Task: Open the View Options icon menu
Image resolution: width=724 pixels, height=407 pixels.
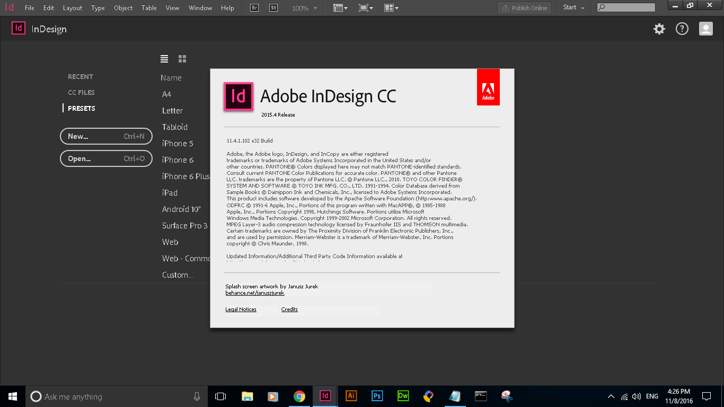Action: (x=340, y=8)
